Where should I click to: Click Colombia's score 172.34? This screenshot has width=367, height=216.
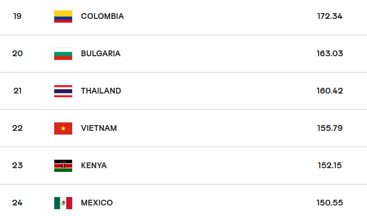pos(330,16)
